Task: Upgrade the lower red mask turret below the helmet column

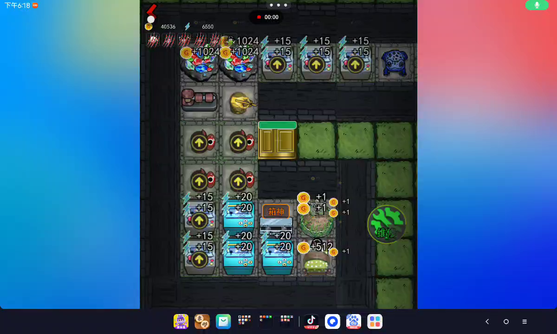Action: (239, 180)
